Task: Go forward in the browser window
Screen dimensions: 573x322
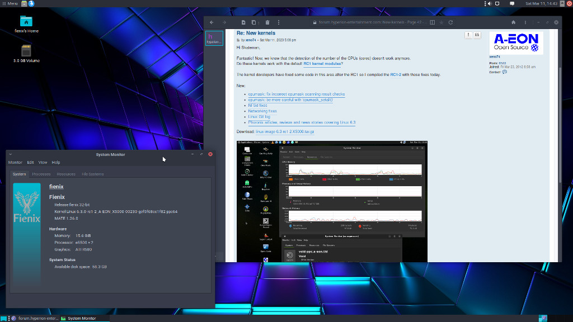Action: pos(224,22)
